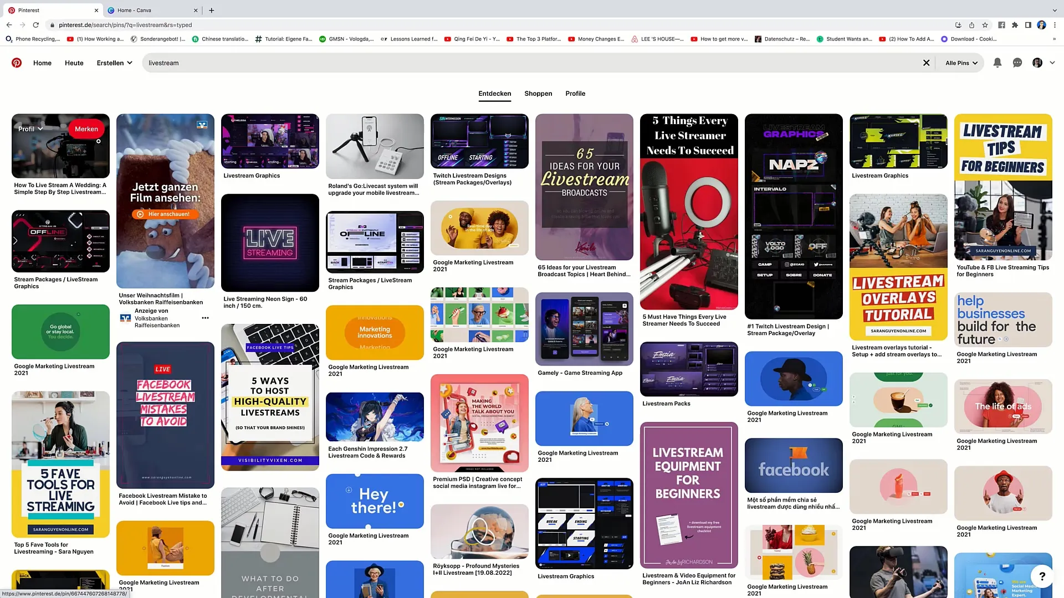Switch to the Entdecken tab
1064x598 pixels.
[x=495, y=93]
